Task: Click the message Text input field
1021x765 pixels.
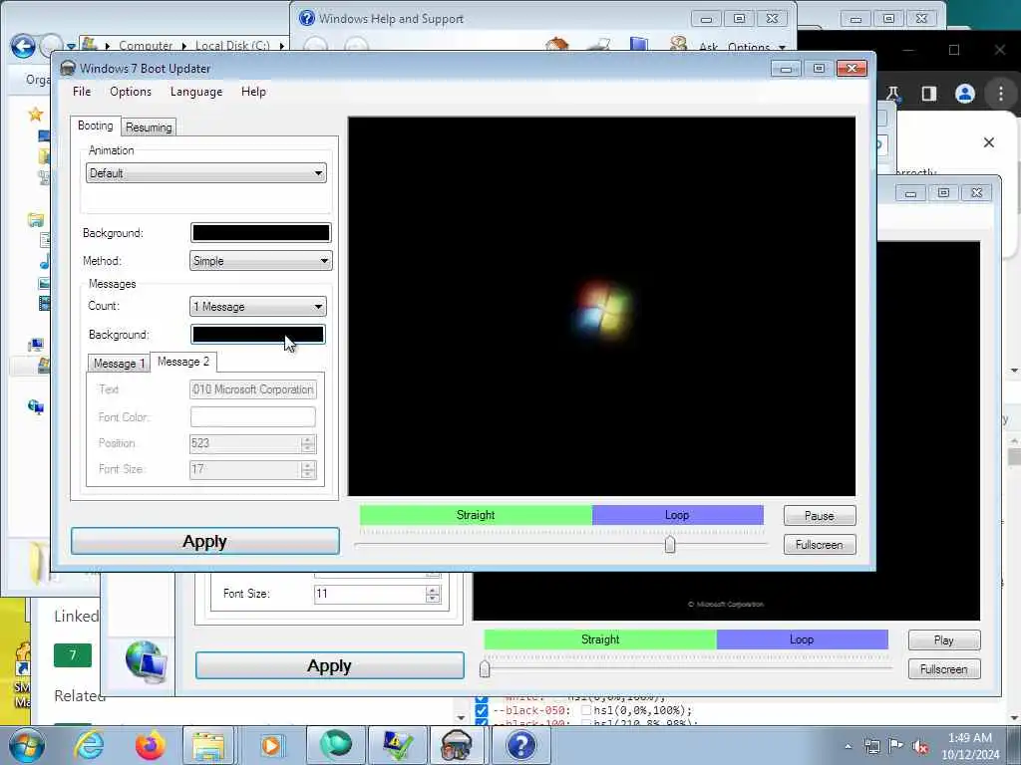Action: 253,389
